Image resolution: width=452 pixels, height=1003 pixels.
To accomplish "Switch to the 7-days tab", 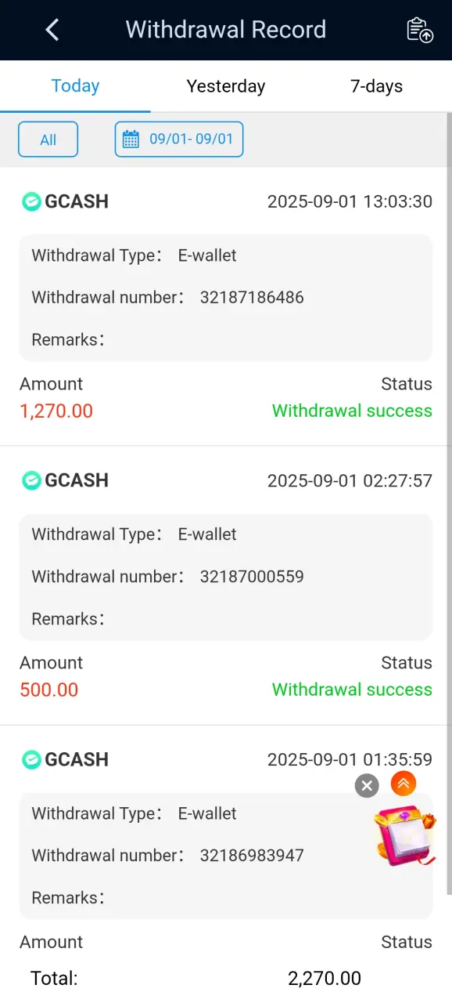I will click(x=376, y=85).
